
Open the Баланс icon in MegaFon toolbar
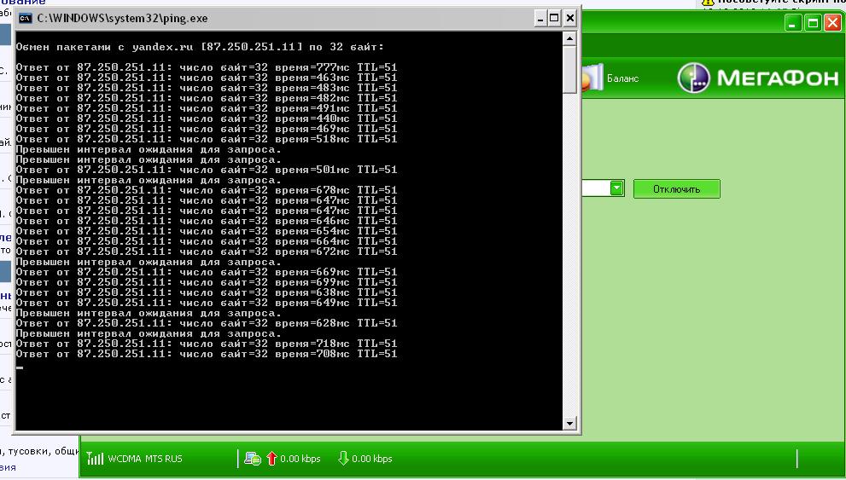(593, 78)
